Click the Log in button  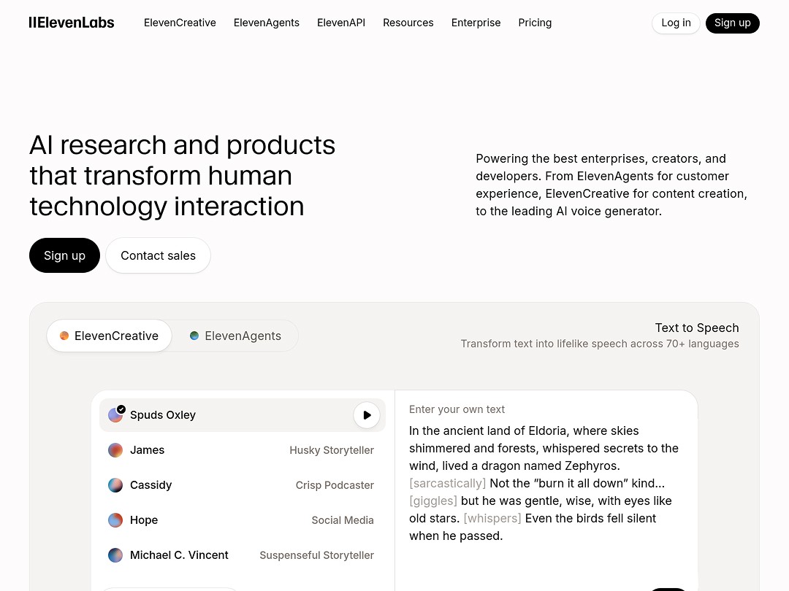coord(675,23)
